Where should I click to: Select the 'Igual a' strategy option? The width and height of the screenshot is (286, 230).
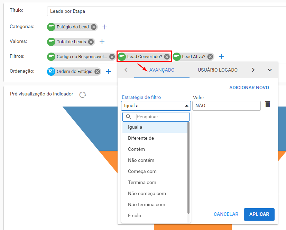click(x=155, y=127)
